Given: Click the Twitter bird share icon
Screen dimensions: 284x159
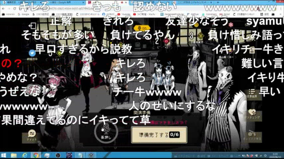Looking at the screenshot, I should click(x=32, y=53).
